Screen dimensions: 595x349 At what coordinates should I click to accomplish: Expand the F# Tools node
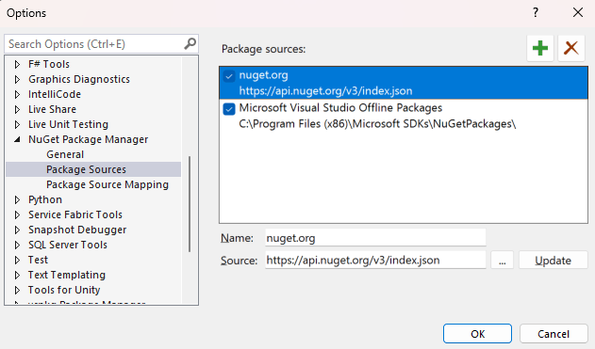click(x=18, y=64)
